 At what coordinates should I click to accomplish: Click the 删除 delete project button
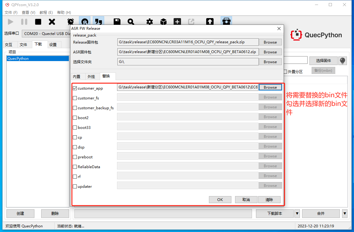55,214
